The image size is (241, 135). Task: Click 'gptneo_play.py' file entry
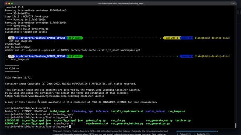pyautogui.click(x=96, y=120)
